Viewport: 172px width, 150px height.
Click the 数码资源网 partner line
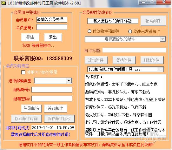coord(118,92)
